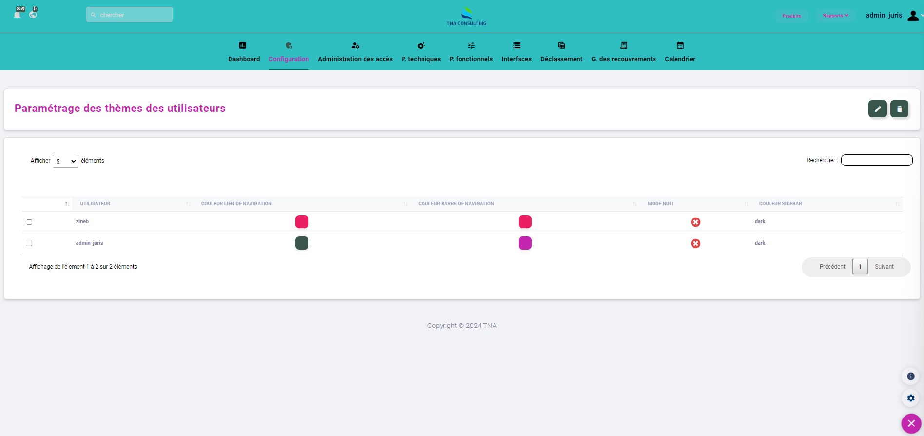Image resolution: width=924 pixels, height=436 pixels.
Task: Open the info floating button
Action: coord(910,376)
